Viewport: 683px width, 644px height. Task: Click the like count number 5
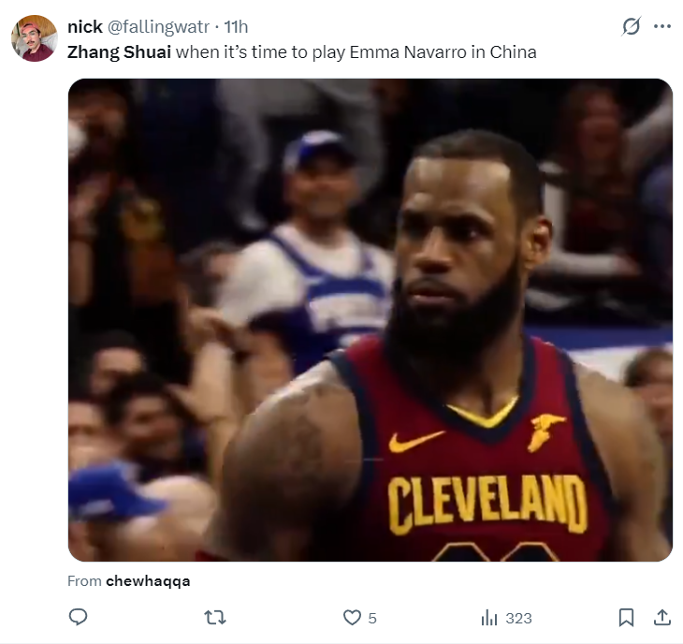(x=372, y=618)
